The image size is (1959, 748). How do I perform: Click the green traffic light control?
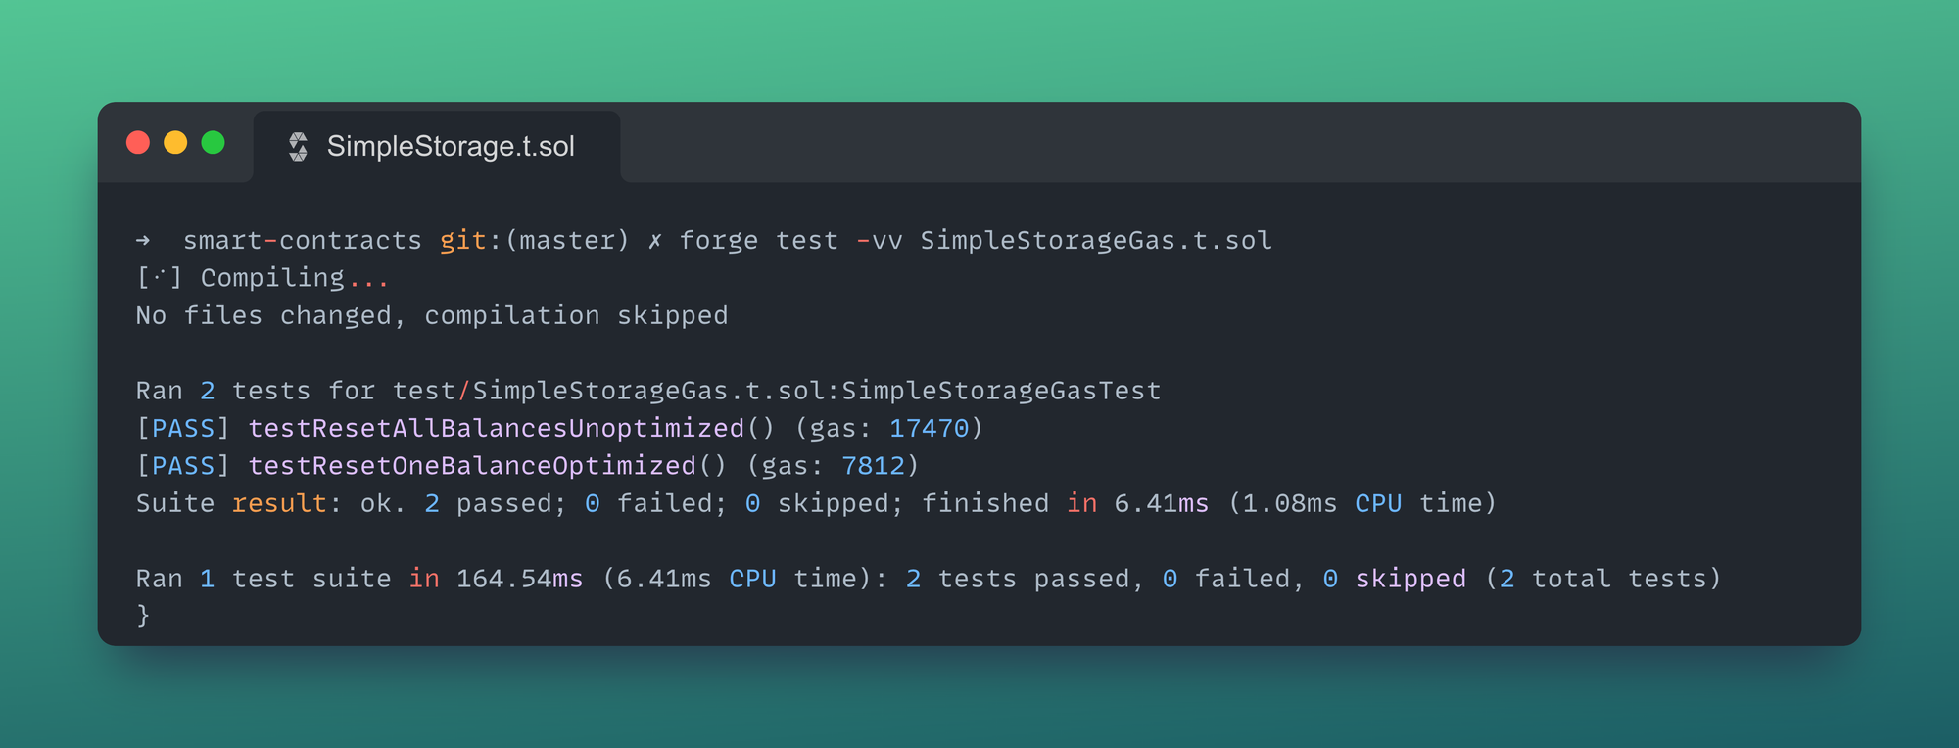[213, 142]
